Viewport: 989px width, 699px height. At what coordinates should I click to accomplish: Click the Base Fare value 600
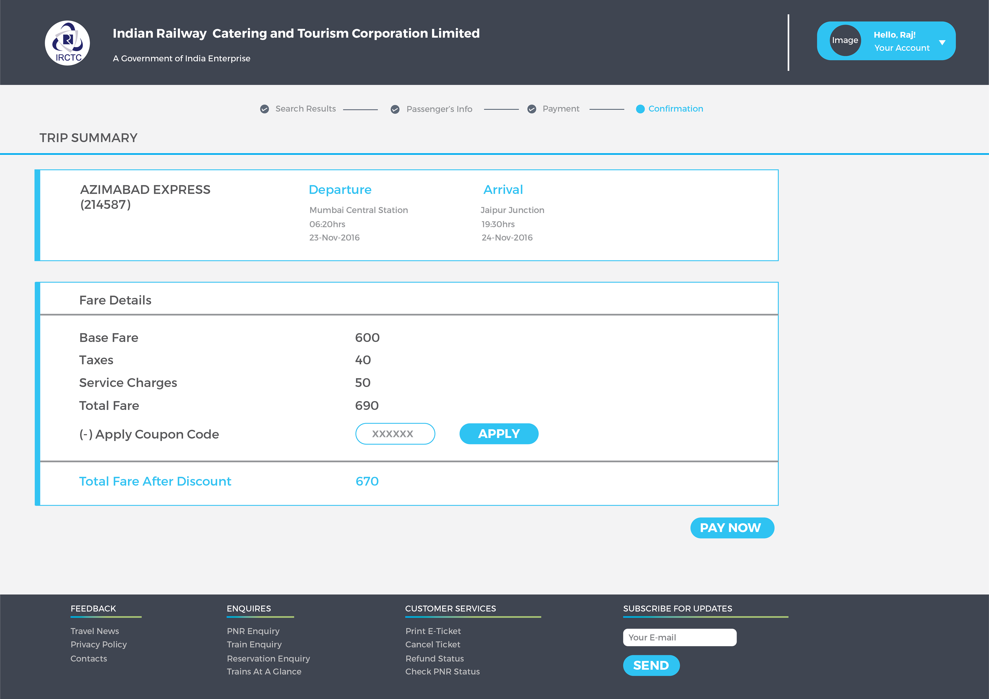[x=368, y=338]
